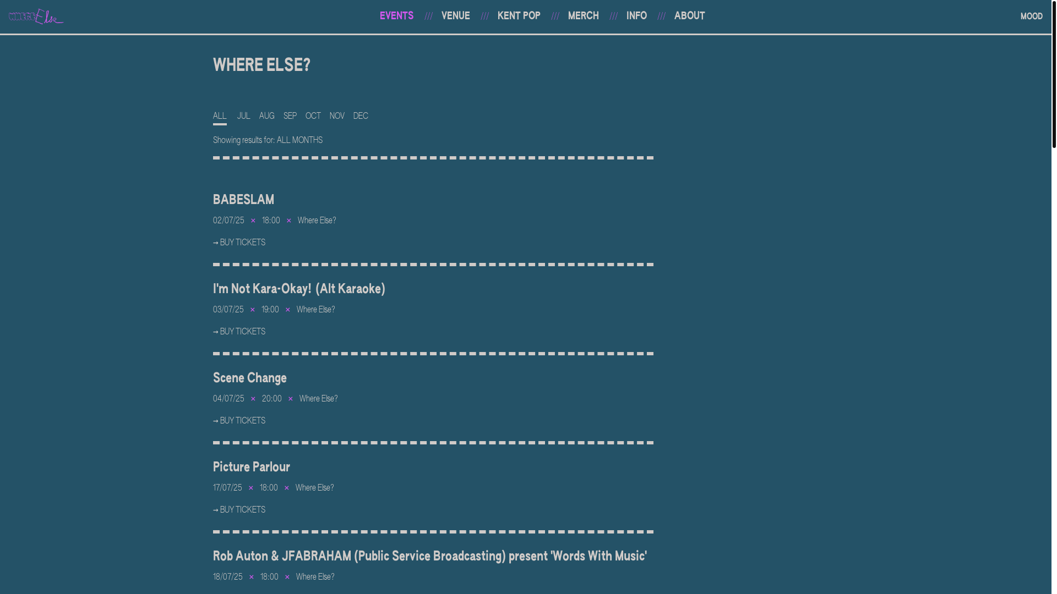The height and width of the screenshot is (594, 1057).
Task: Click the 04/07/25 date text
Action: click(x=228, y=399)
